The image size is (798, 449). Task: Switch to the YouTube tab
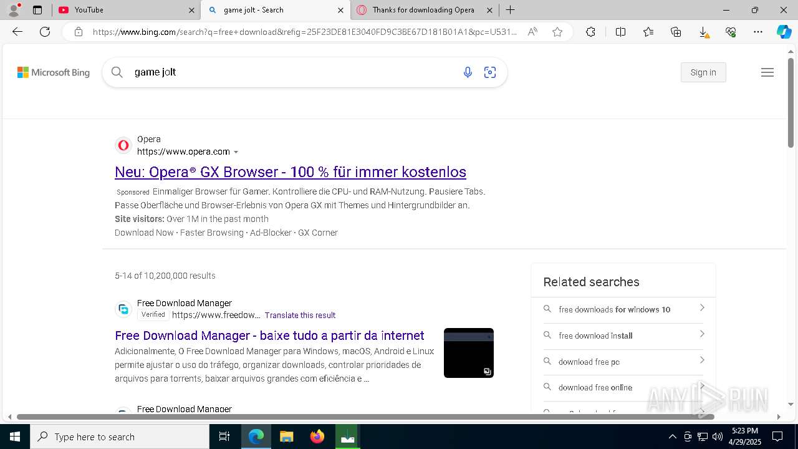[x=125, y=10]
